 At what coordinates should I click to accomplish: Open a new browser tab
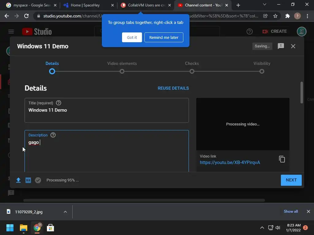click(238, 5)
